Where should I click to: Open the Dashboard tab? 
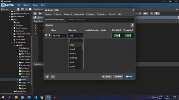(38, 9)
